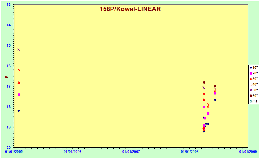Click the y-axis value 17
The height and width of the screenshot is (159, 260).
pos(9,86)
